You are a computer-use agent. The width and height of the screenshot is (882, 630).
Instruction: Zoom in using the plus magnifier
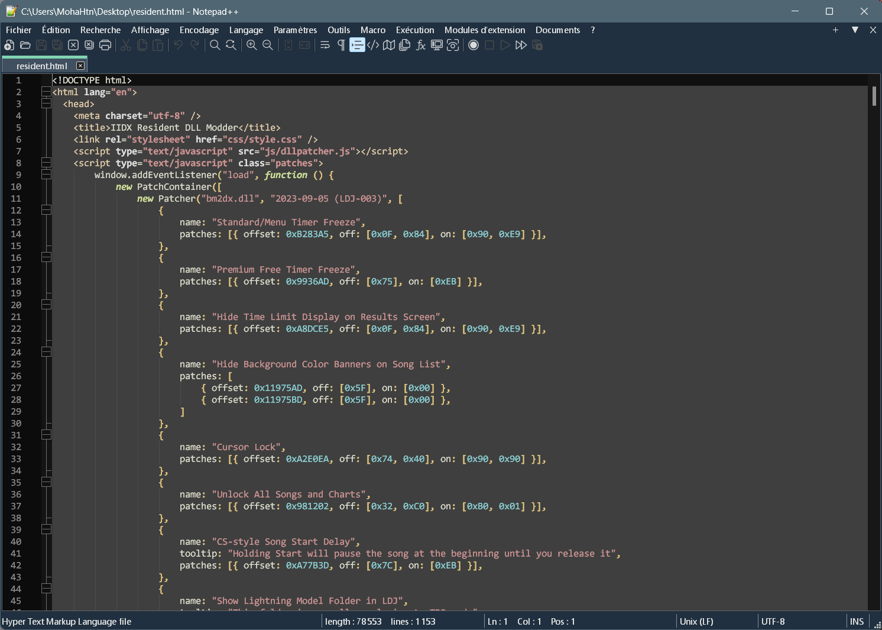(252, 46)
